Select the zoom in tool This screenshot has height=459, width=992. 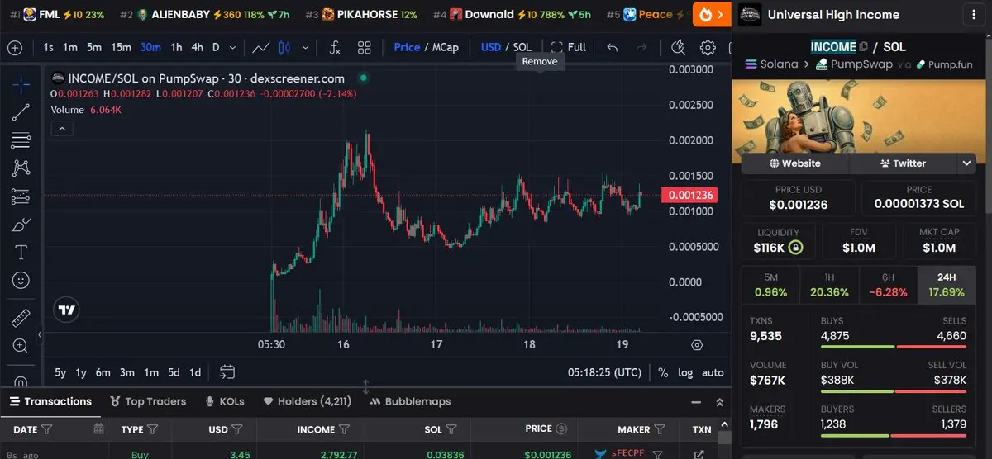pyautogui.click(x=21, y=346)
